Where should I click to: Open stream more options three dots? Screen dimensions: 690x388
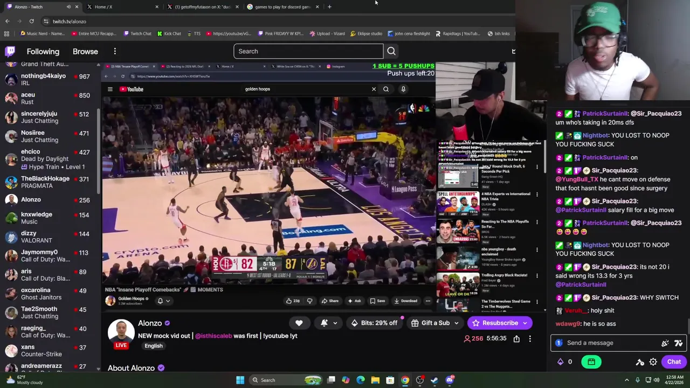click(x=530, y=338)
